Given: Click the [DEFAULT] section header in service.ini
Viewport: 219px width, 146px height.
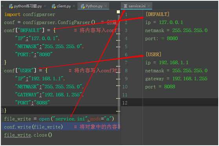Looking at the screenshot, I should click(x=157, y=14).
